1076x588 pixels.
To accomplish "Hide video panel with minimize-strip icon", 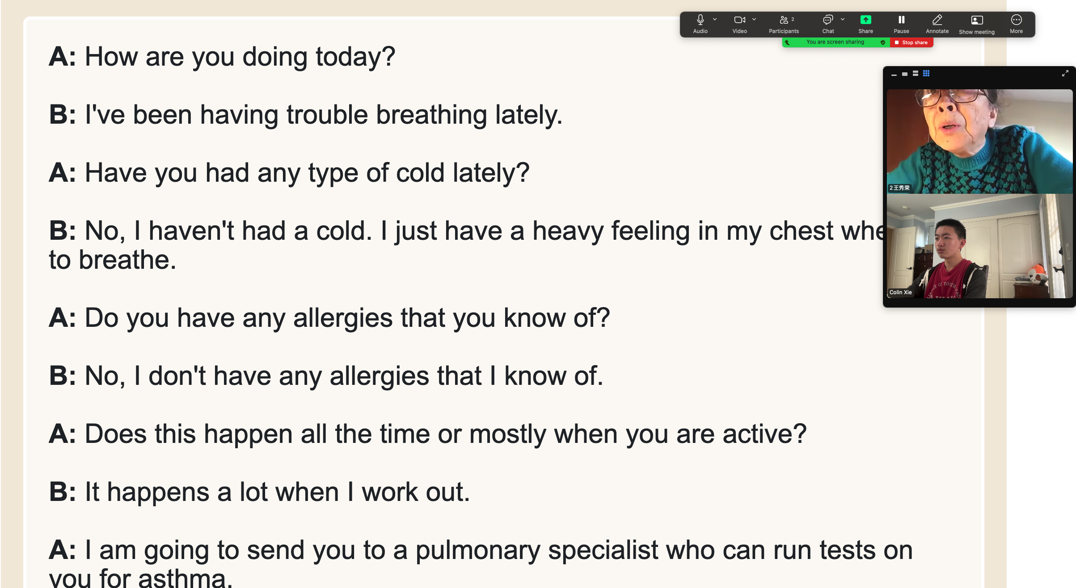I will [894, 75].
